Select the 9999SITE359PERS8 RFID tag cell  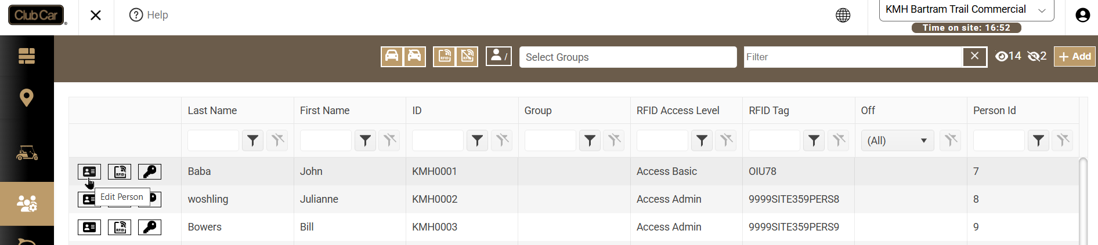(799, 199)
